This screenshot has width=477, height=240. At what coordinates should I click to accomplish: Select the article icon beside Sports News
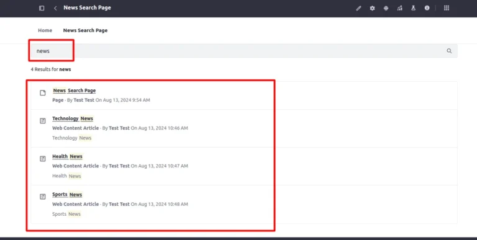click(x=43, y=197)
